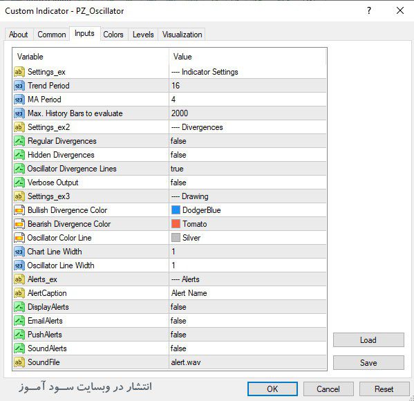This screenshot has height=401, width=414.
Task: Click the integer icon beside Oscillator Line Width
Action: [x=19, y=265]
